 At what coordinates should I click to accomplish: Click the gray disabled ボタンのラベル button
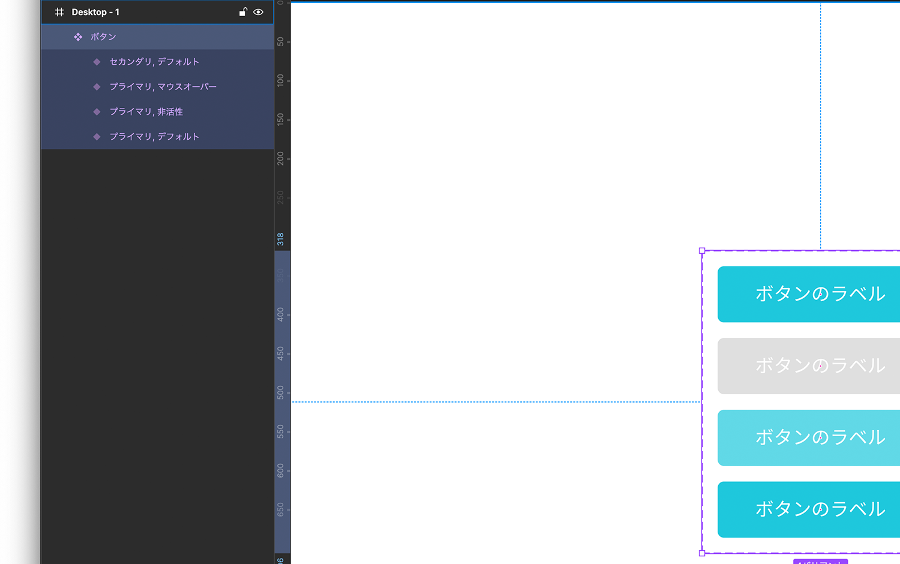click(x=809, y=366)
